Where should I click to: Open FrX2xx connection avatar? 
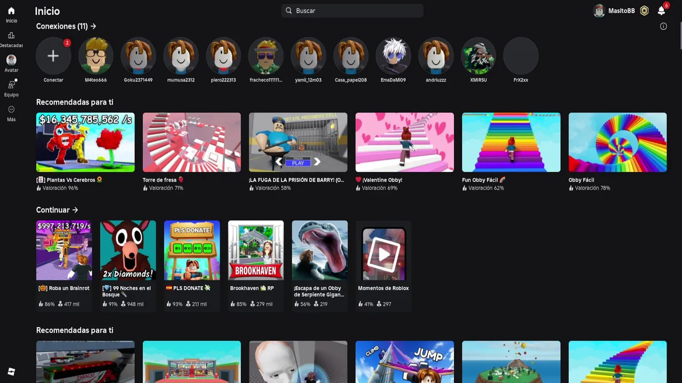click(x=521, y=55)
